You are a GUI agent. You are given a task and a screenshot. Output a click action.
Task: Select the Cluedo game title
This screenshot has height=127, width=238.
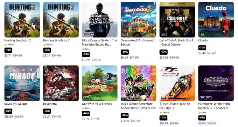[x=203, y=40]
